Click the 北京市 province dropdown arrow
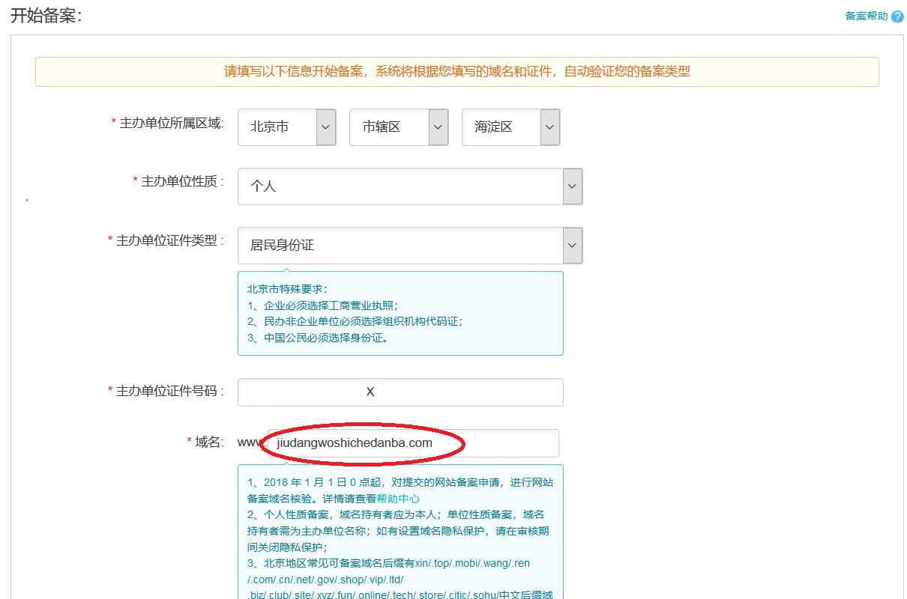Image resolution: width=907 pixels, height=599 pixels. pos(325,127)
